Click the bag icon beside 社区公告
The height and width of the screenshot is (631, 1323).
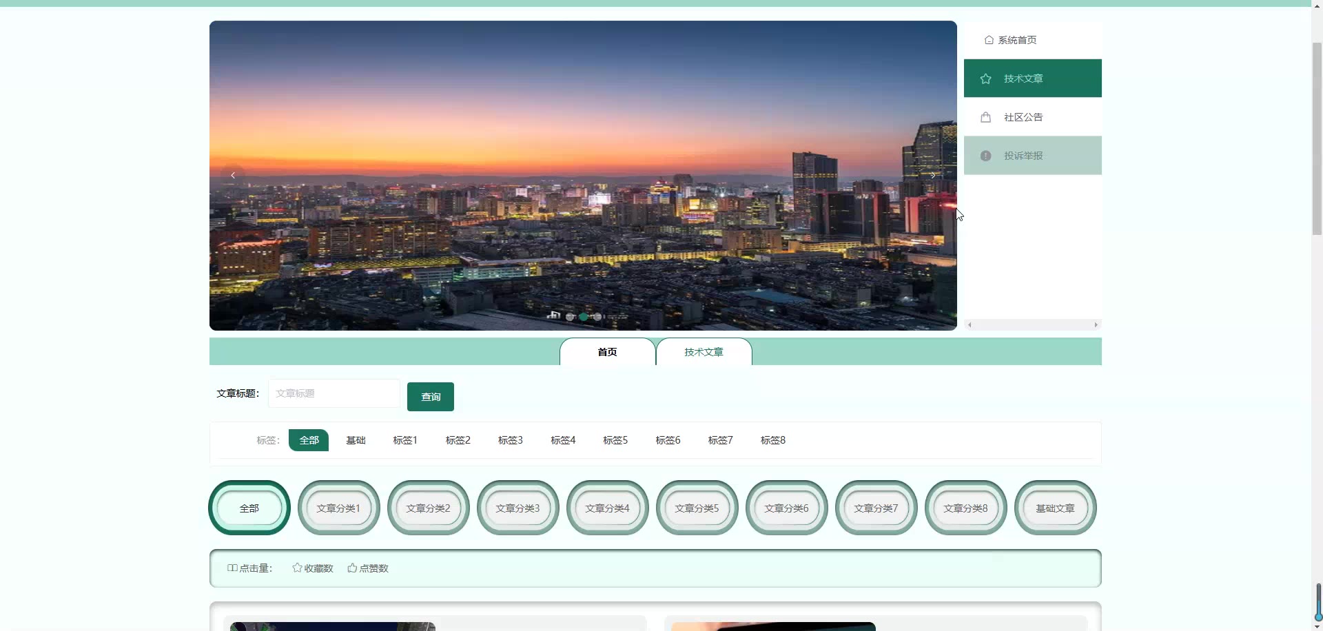pos(985,117)
